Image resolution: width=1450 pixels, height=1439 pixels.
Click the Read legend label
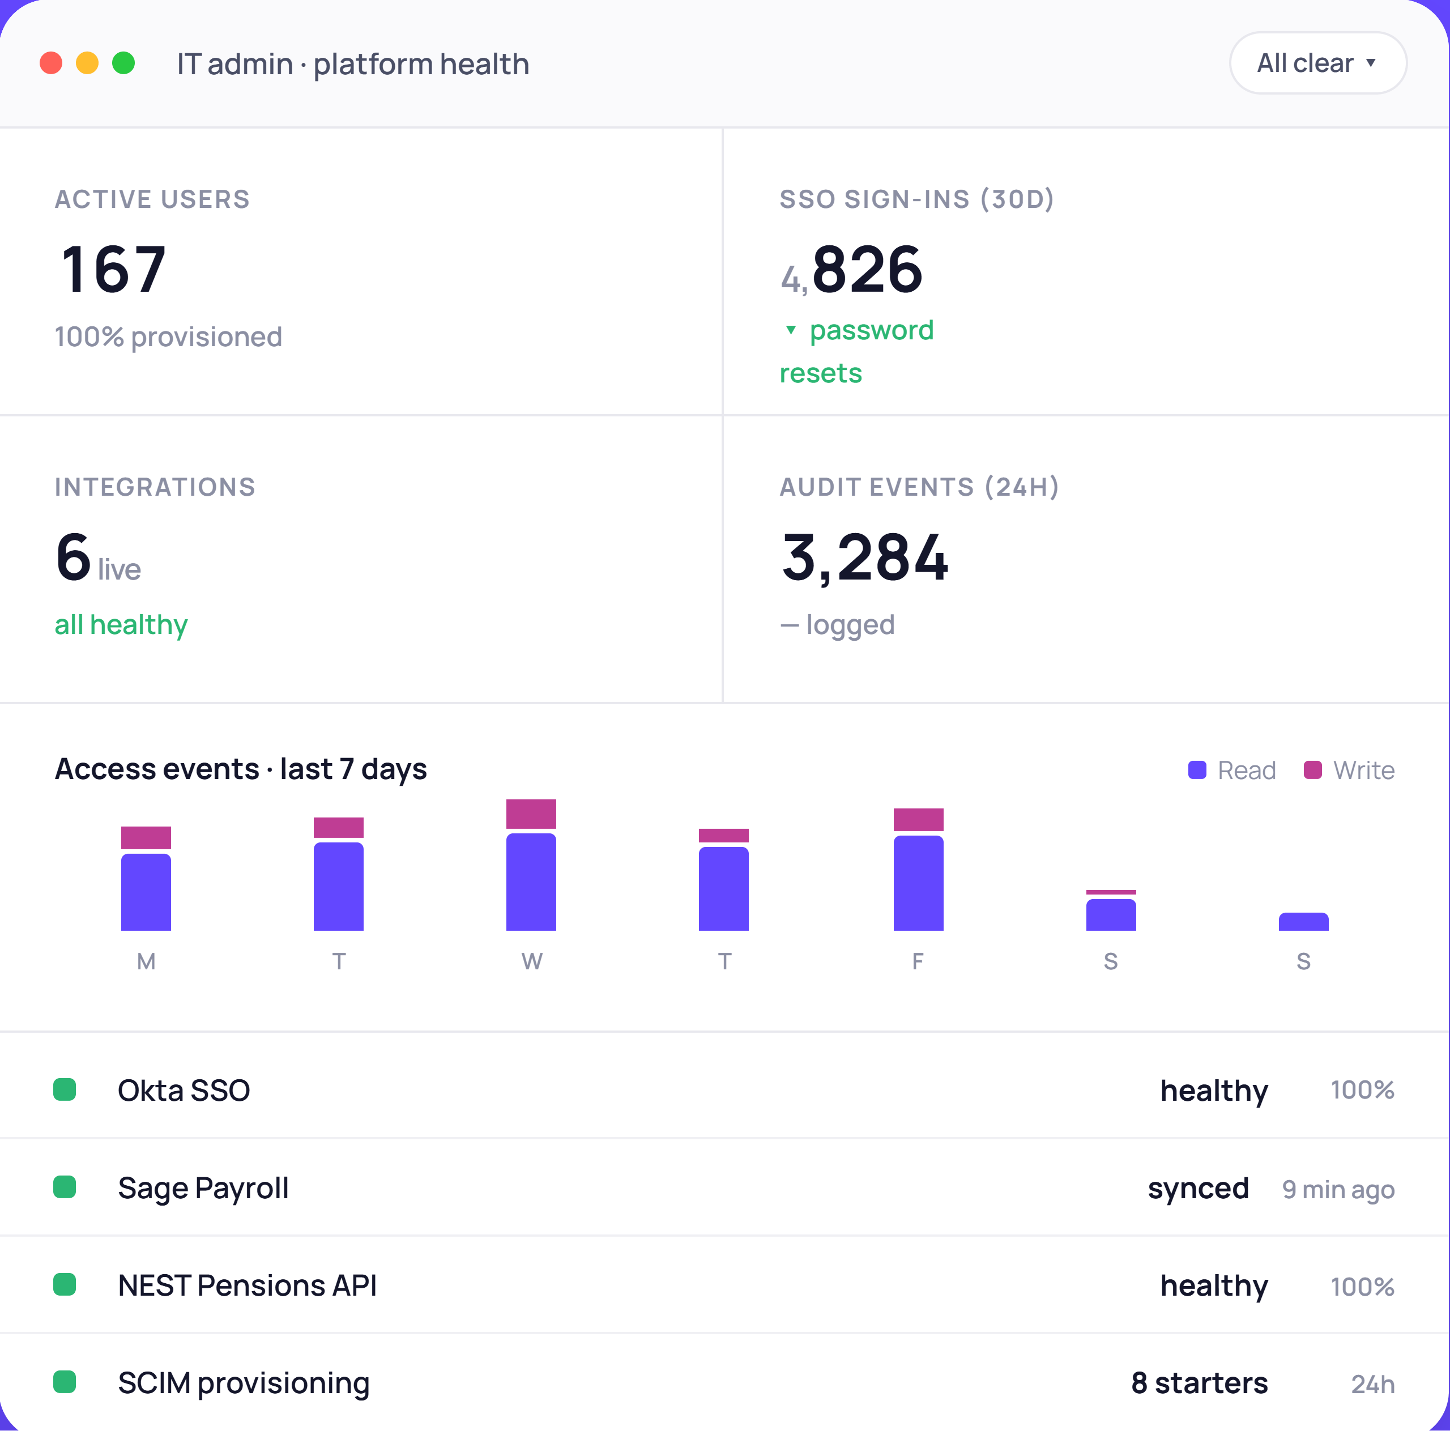1247,770
